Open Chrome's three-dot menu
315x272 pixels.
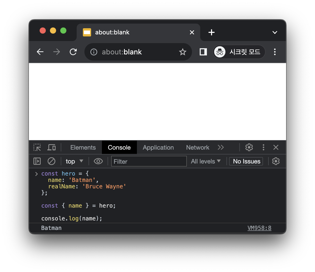pos(275,52)
